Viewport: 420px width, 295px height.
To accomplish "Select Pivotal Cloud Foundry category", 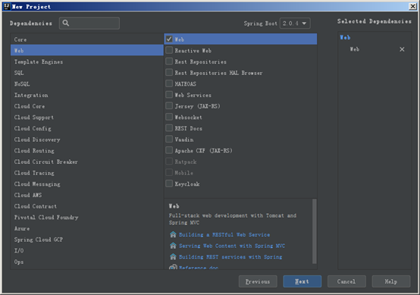I will pos(87,218).
